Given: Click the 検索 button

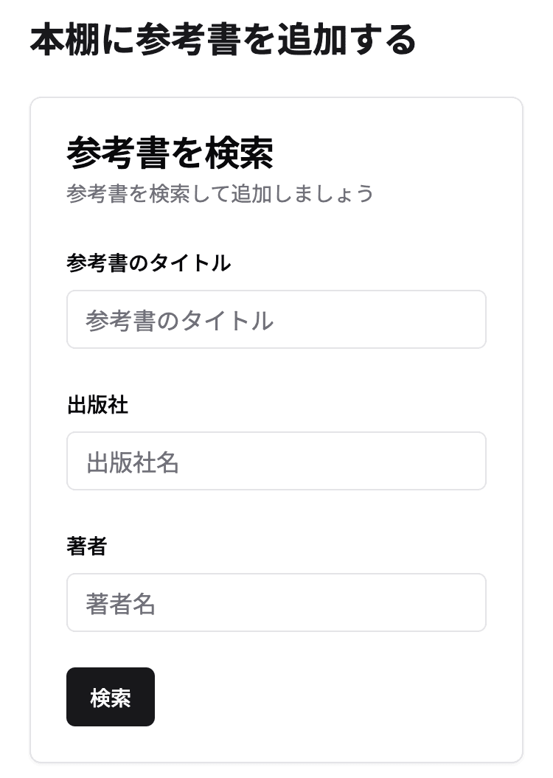Looking at the screenshot, I should [x=111, y=697].
